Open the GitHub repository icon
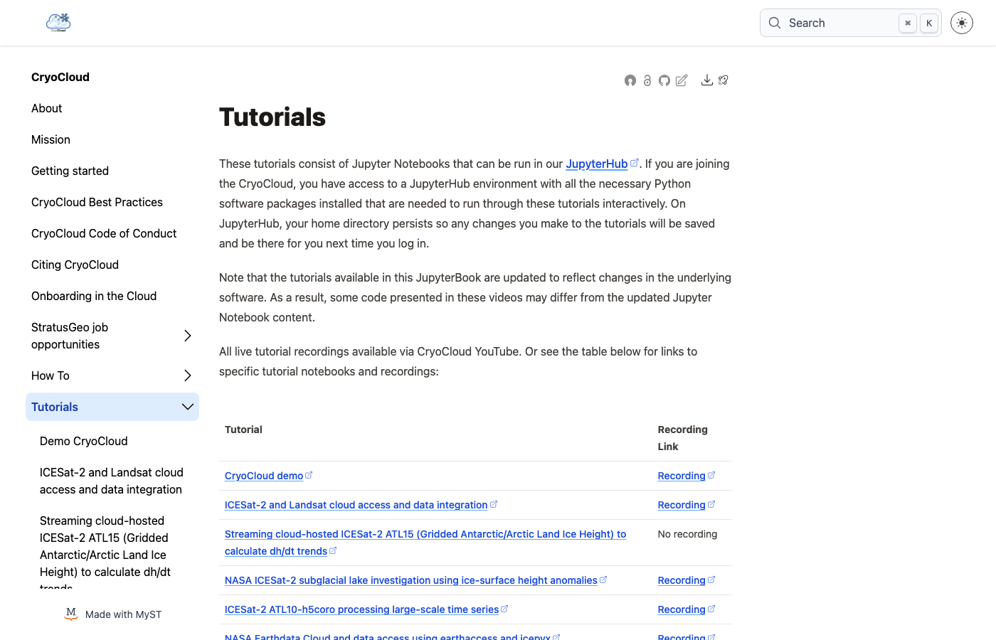The width and height of the screenshot is (996, 640). [664, 80]
